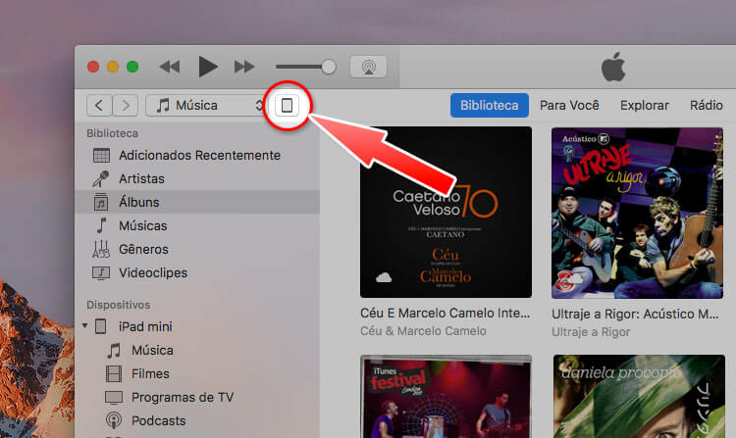736x438 pixels.
Task: Click the cloud download icon on Caetano album
Action: (384, 277)
